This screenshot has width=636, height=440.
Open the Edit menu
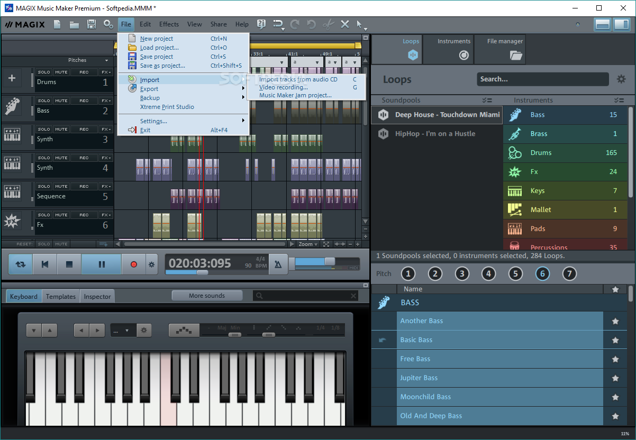pos(146,24)
